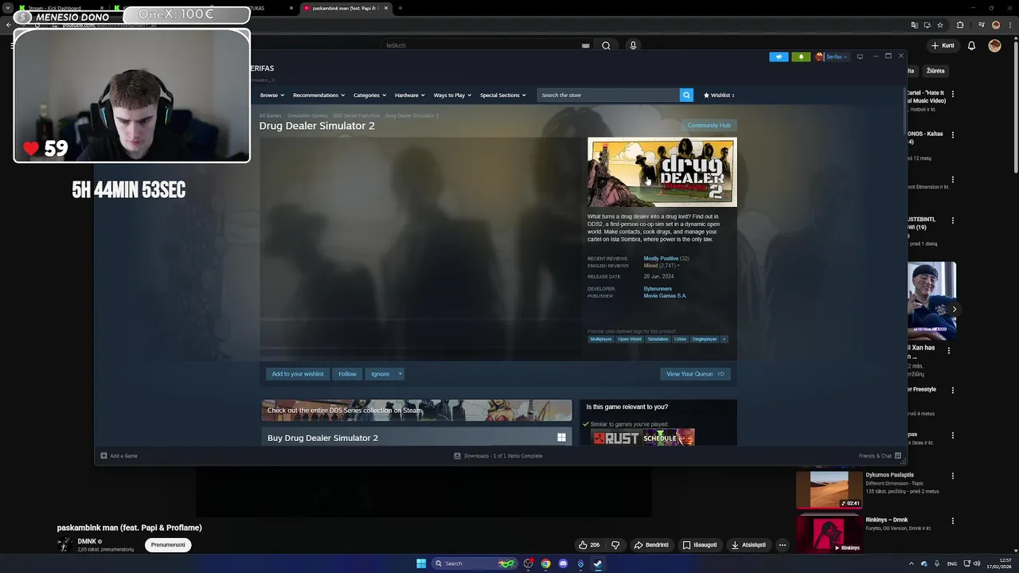
Task: Click the Windows icon in Buy section
Action: point(561,438)
